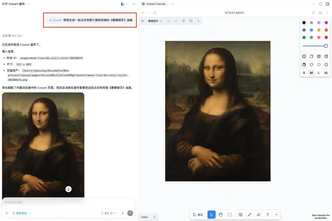Screen dimensions: 332x221
Task: Open Get a license for production link
Action: pyautogui.click(x=321, y=217)
